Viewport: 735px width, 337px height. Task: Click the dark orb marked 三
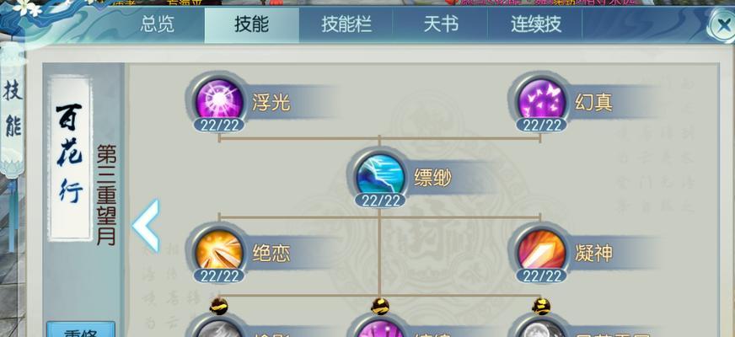(x=541, y=306)
